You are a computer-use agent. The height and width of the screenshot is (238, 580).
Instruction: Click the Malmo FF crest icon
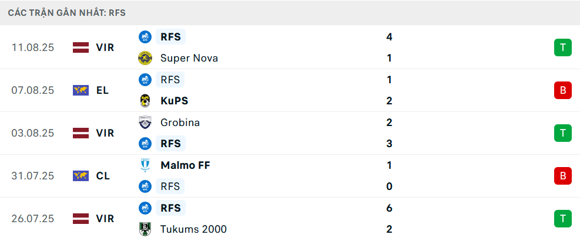pos(145,165)
